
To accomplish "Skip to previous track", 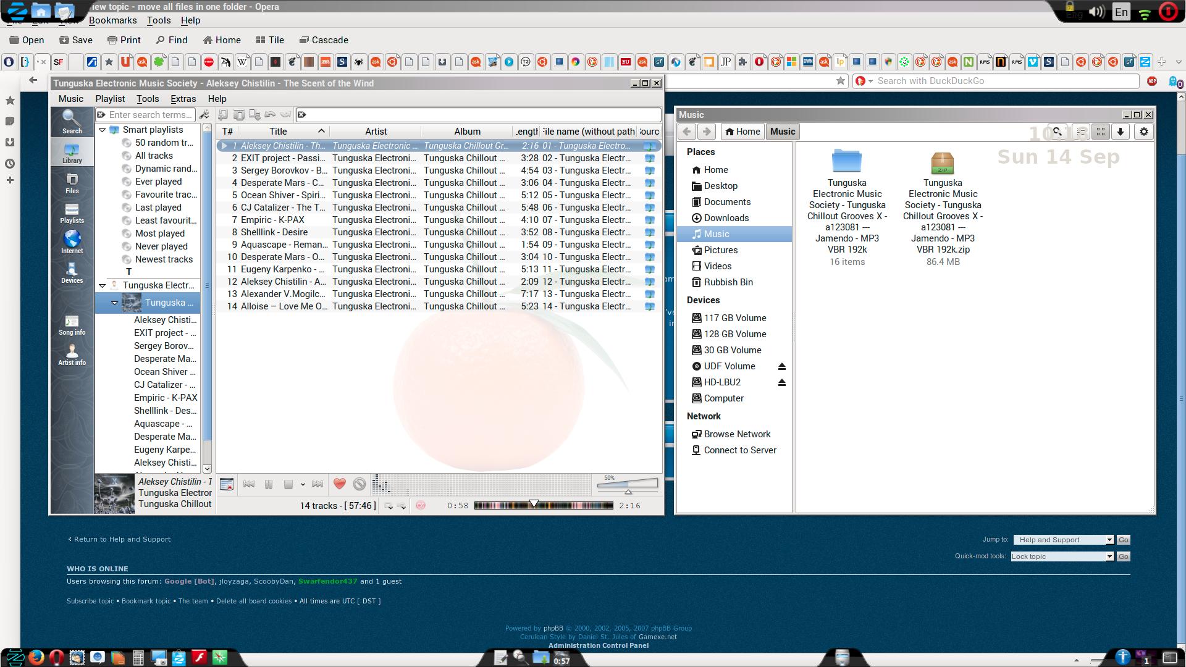I will 249,484.
